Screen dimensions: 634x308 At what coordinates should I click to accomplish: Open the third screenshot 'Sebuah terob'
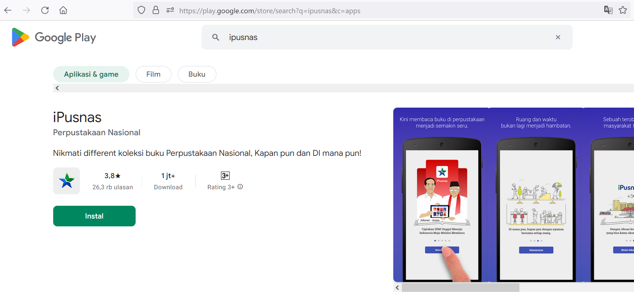pos(609,195)
